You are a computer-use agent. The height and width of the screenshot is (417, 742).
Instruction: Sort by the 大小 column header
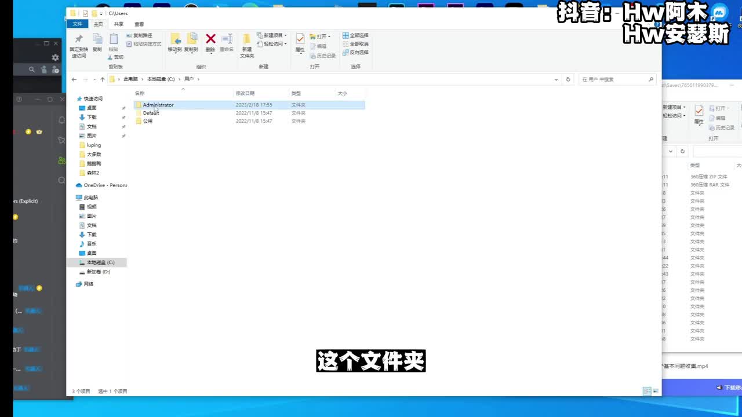point(350,93)
